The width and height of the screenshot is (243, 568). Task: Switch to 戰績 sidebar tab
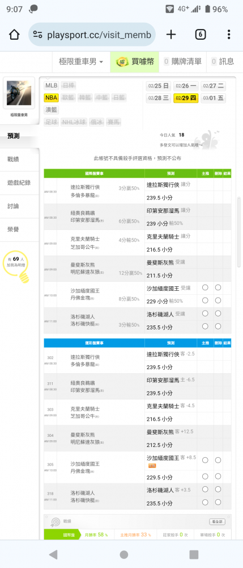point(19,160)
